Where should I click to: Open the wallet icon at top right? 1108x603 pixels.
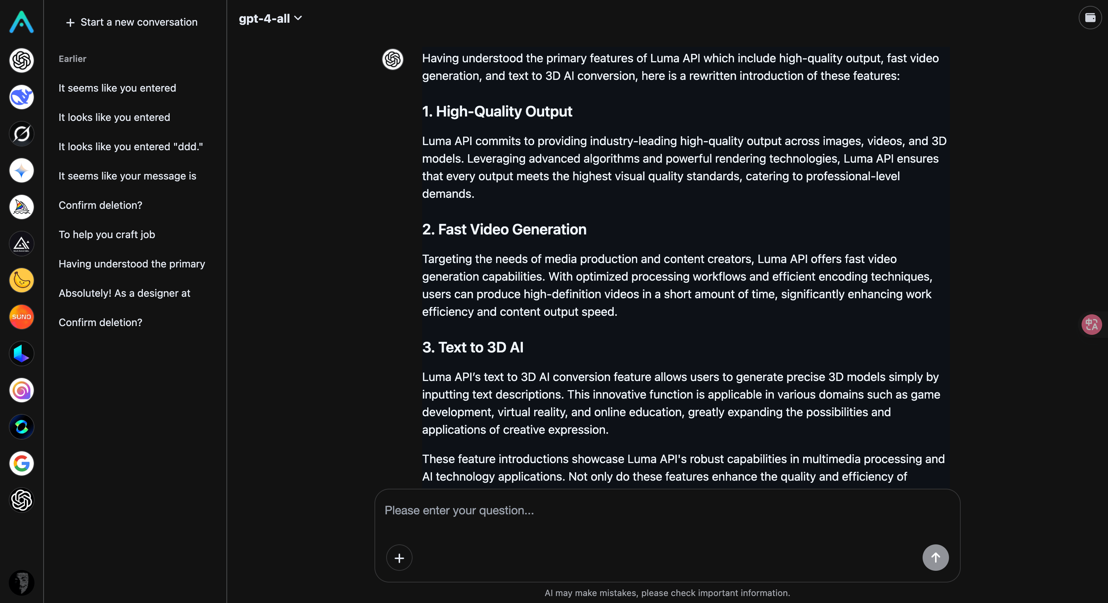(x=1090, y=18)
